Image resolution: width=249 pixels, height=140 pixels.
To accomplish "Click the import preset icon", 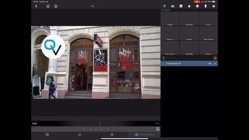I will tap(163, 58).
